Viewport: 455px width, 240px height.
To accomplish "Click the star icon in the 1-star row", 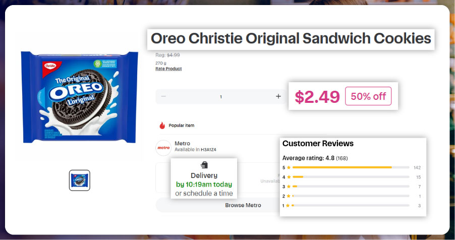I will pyautogui.click(x=289, y=206).
